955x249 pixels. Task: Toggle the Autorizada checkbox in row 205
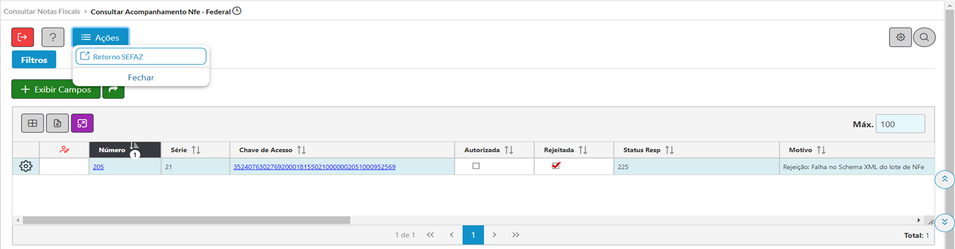(x=476, y=166)
